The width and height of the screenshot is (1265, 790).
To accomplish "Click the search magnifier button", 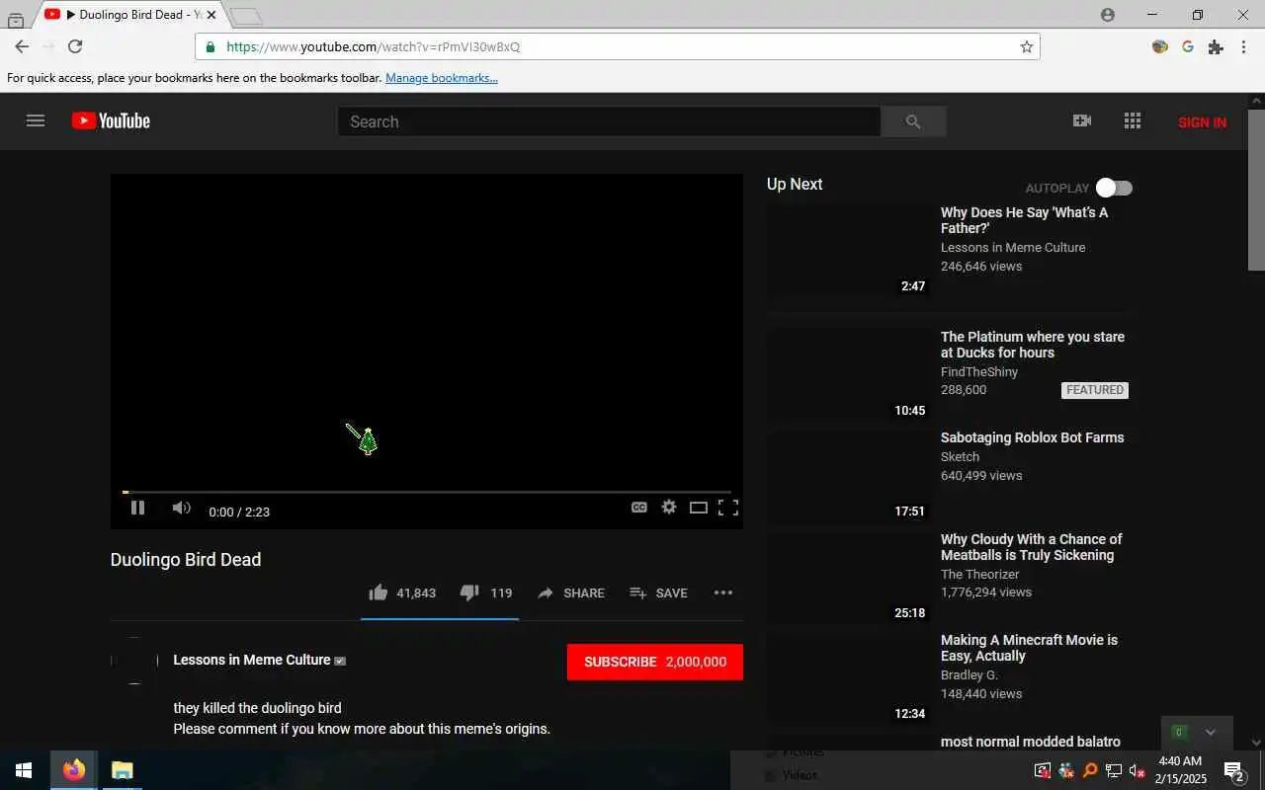I will tap(913, 121).
